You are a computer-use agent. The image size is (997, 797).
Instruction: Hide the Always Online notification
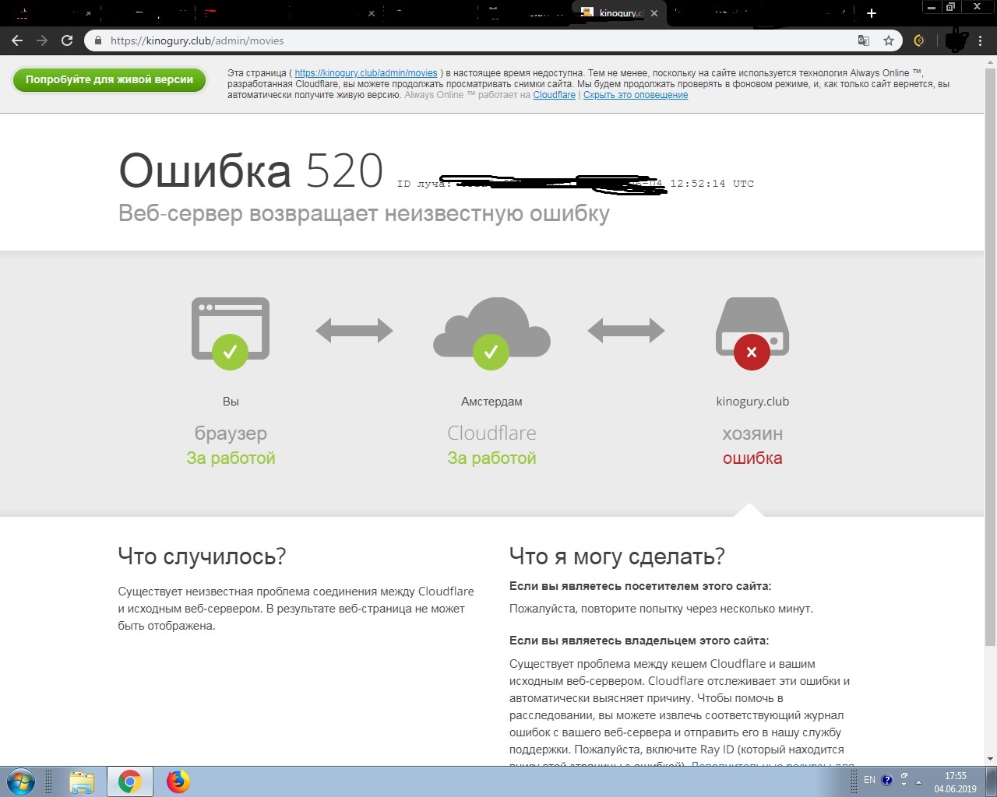click(636, 95)
